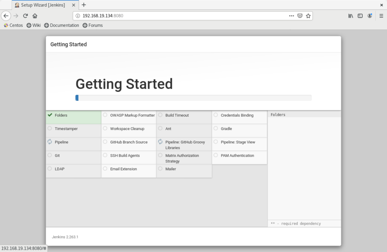Bookmark this page with the star icon
Screen dimensions: 387x252
pyautogui.click(x=308, y=16)
